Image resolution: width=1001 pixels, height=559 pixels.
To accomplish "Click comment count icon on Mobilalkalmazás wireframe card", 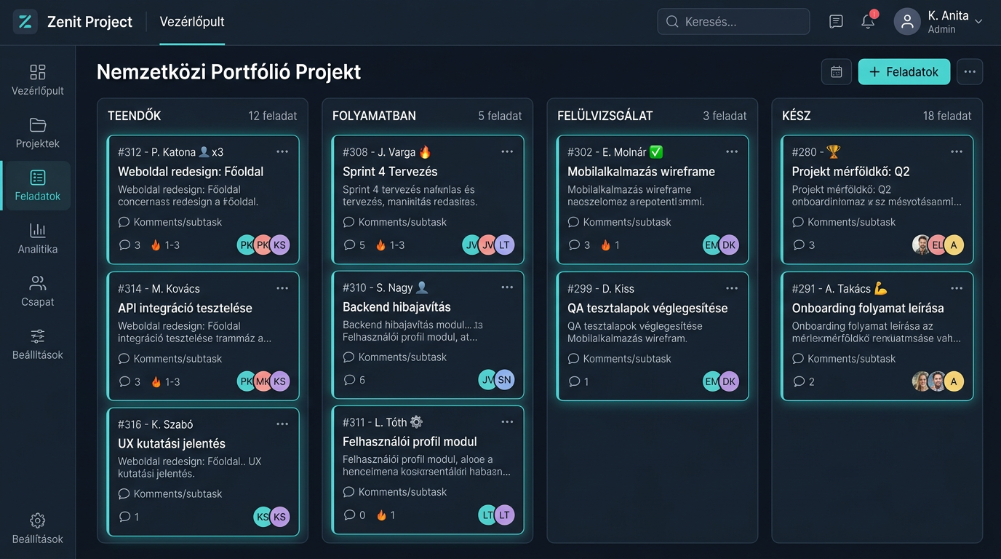I will point(574,245).
